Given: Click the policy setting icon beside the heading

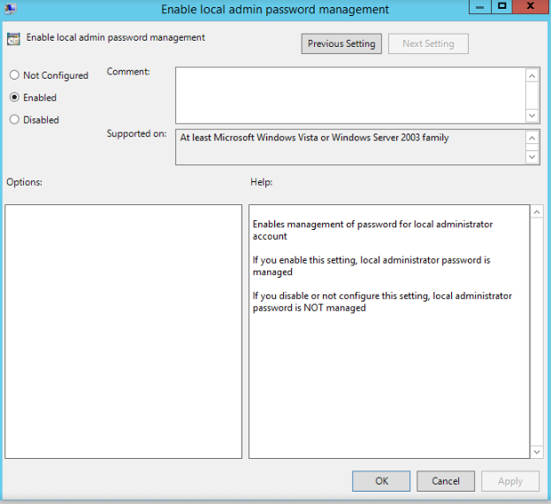Looking at the screenshot, I should 13,38.
